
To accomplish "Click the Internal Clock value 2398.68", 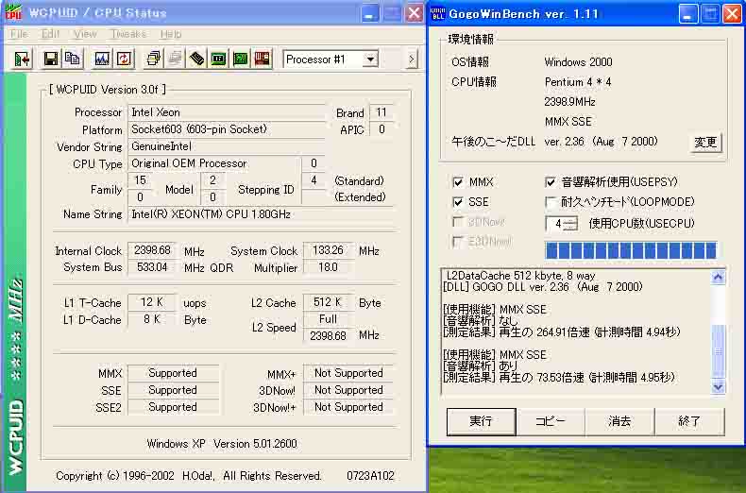I will click(152, 250).
